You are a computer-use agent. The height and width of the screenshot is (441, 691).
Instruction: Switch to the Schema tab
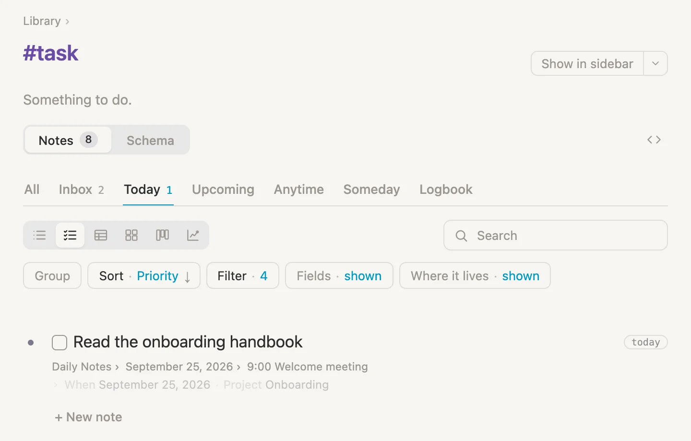(150, 140)
